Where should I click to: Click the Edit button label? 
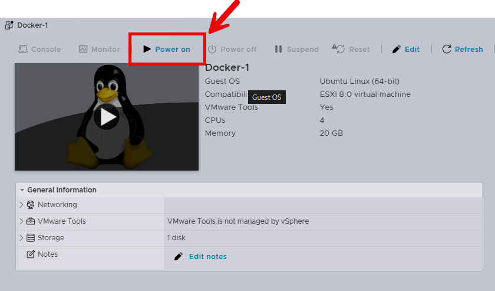pos(412,50)
